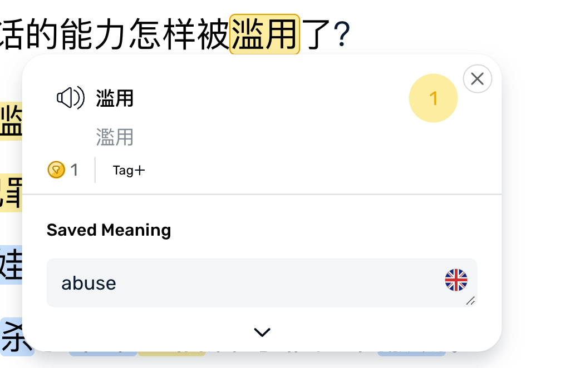580x368 pixels.
Task: Select the character 了 after the highlighted word
Action: point(316,34)
